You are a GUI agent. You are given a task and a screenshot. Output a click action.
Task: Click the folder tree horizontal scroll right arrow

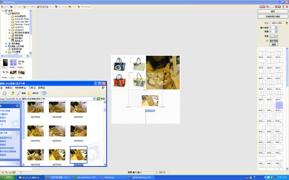coord(27,56)
